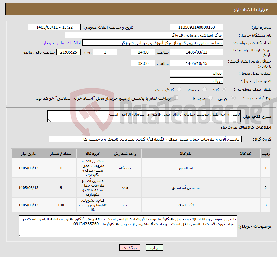Click the گروه کالا field
The height and width of the screenshot is (257, 277).
pos(145,139)
